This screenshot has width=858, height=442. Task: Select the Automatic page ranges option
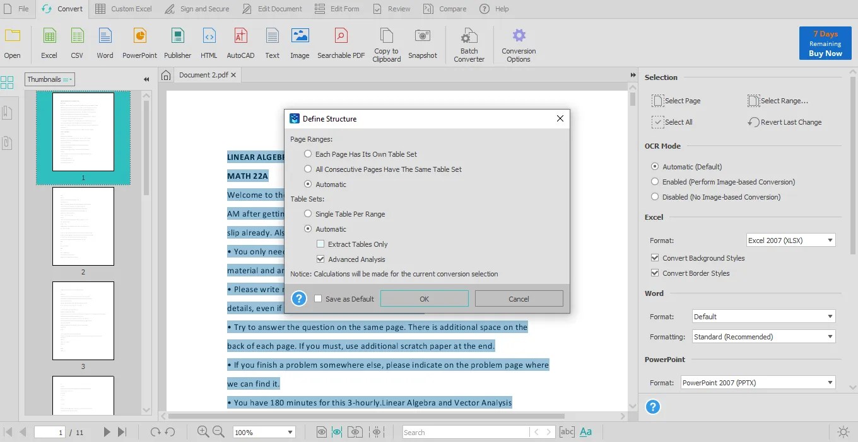click(x=308, y=184)
